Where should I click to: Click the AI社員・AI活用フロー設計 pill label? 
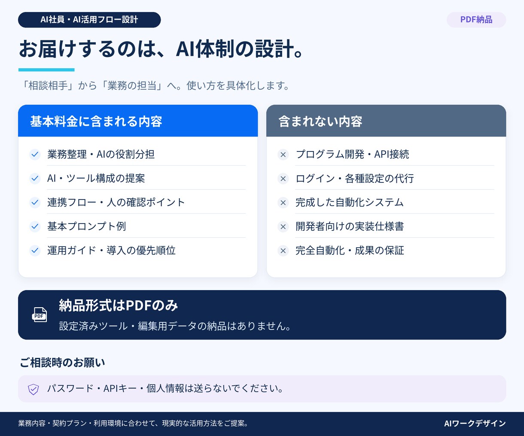[x=89, y=20]
